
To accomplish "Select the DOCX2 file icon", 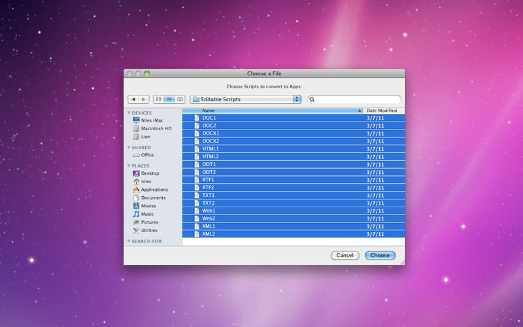I will coord(197,141).
